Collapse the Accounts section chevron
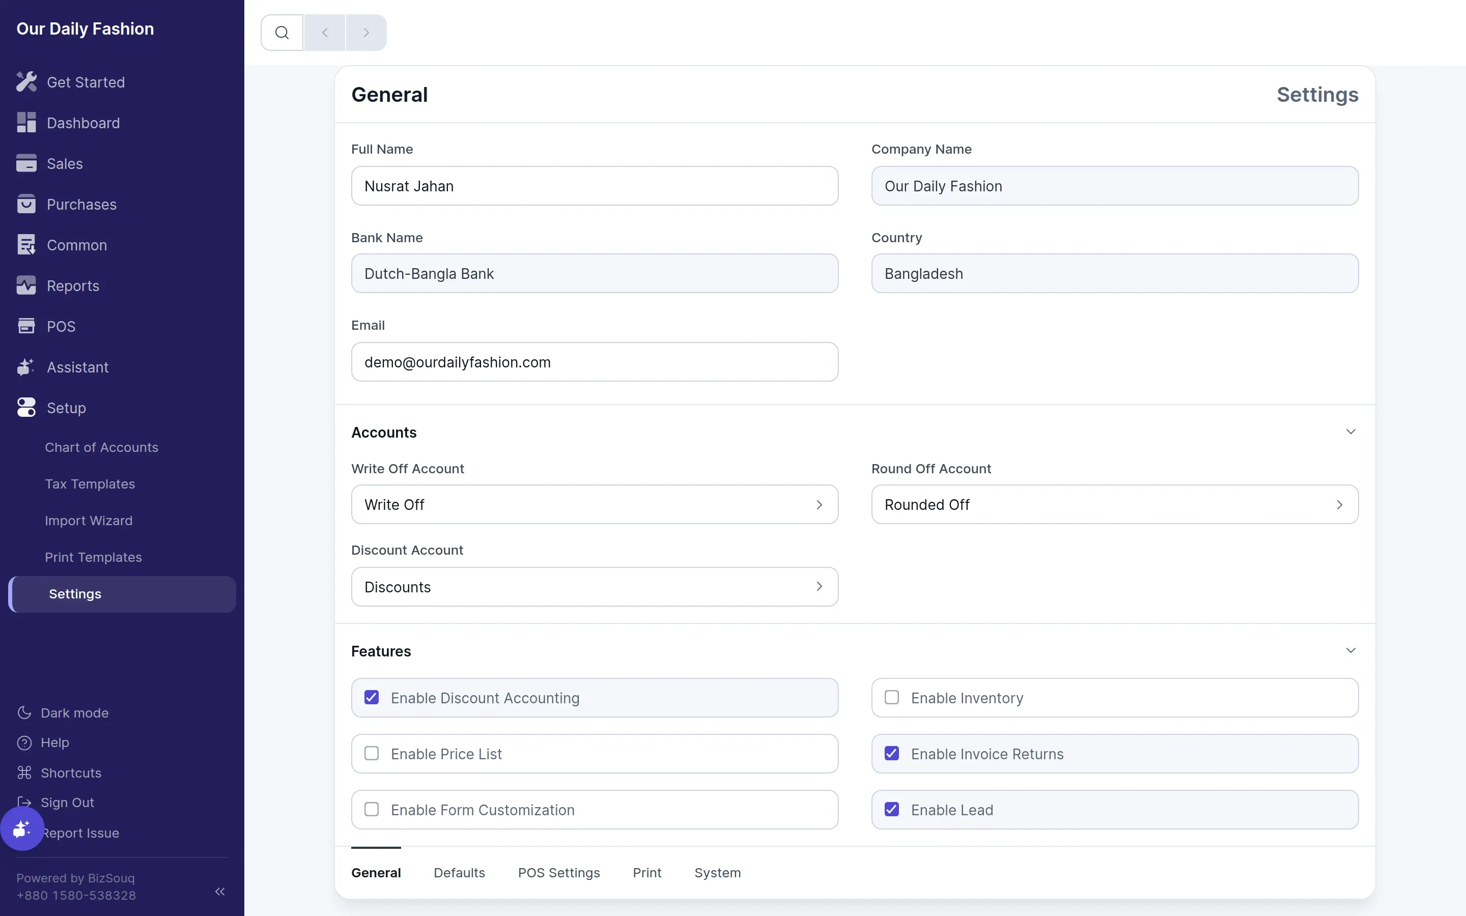This screenshot has width=1466, height=916. click(1350, 432)
